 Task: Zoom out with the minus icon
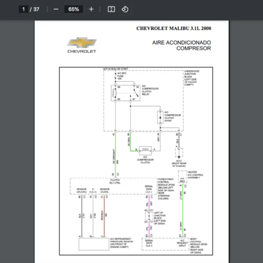(x=56, y=9)
